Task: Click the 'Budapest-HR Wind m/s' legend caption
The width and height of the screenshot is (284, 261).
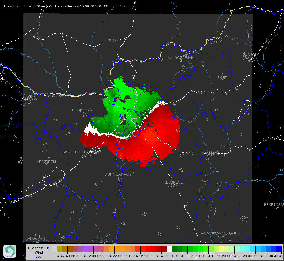Action: click(x=39, y=253)
